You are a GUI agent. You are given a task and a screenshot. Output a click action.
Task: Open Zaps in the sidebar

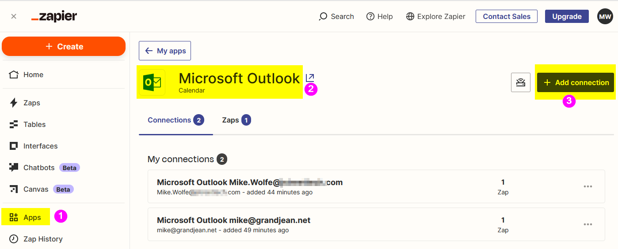click(25, 103)
